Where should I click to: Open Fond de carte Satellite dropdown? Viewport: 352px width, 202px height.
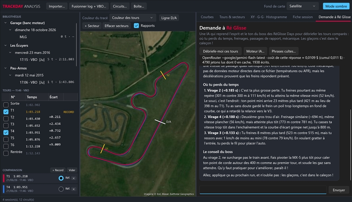(x=302, y=6)
